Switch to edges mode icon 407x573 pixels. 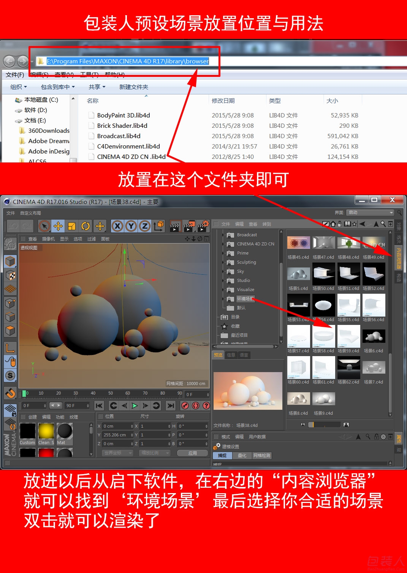tap(10, 317)
